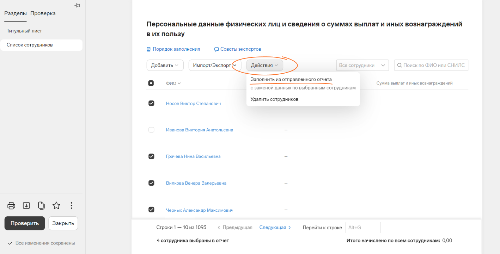
Task: Go to Следующая page
Action: click(275, 228)
